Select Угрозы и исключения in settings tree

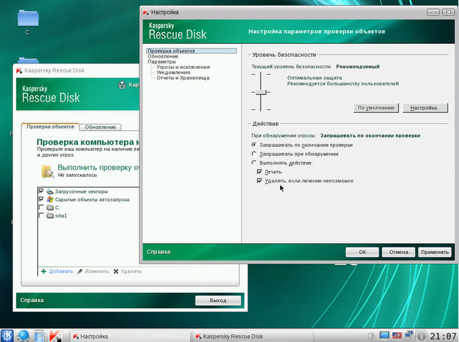click(183, 67)
